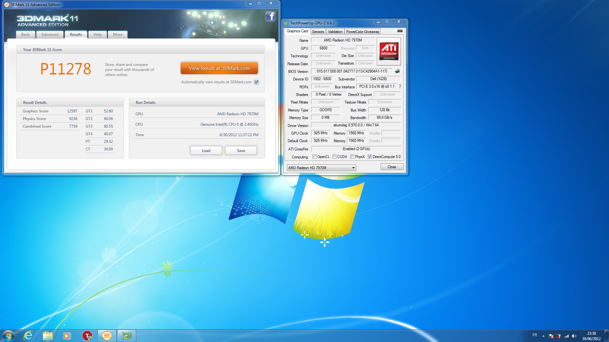Click the Save button
The height and width of the screenshot is (342, 609).
coord(241,151)
